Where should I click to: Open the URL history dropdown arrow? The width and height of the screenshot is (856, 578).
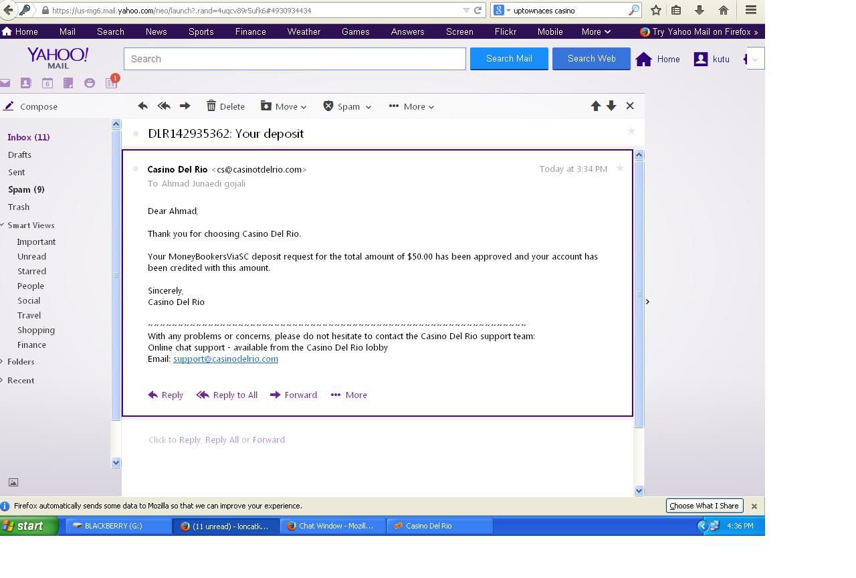(x=466, y=10)
